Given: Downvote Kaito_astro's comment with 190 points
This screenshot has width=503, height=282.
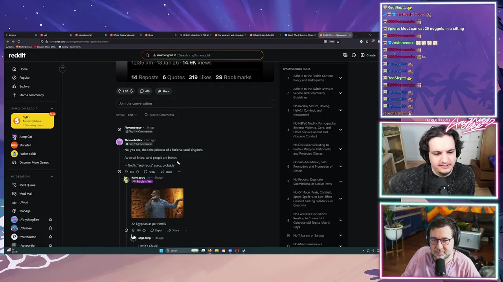Looking at the screenshot, I should tap(144, 230).
